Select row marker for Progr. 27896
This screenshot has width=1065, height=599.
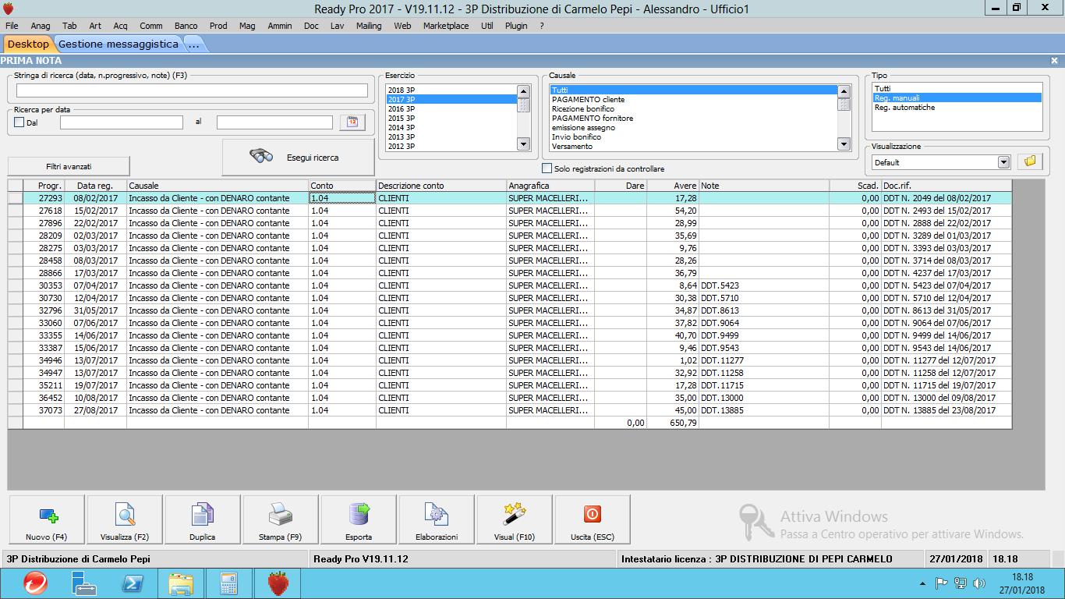click(15, 223)
